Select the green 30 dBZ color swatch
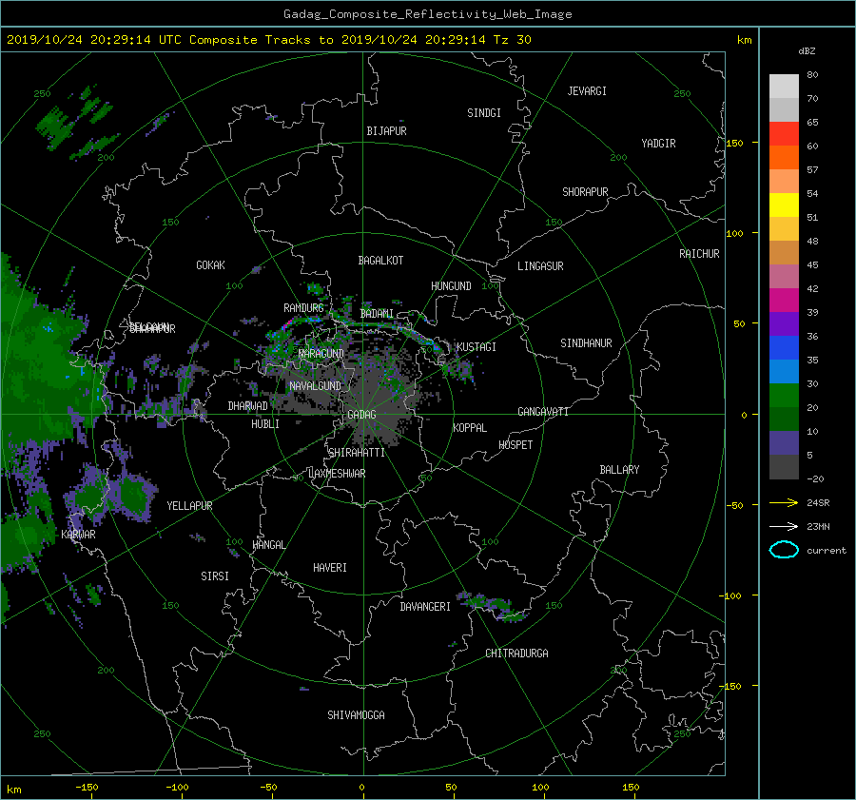This screenshot has height=800, width=856. tap(784, 395)
